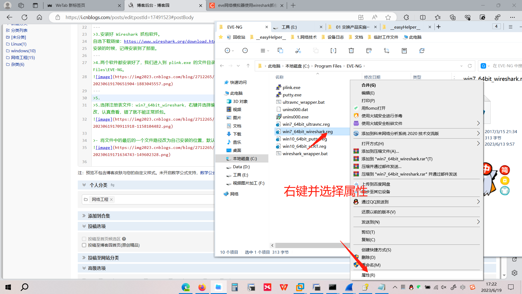
Task: Click the file manager back arrow
Action: [222, 66]
